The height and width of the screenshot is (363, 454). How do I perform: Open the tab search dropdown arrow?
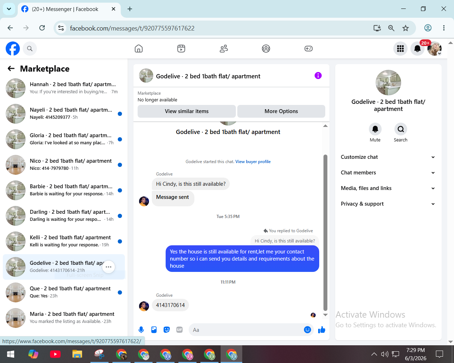pos(9,9)
